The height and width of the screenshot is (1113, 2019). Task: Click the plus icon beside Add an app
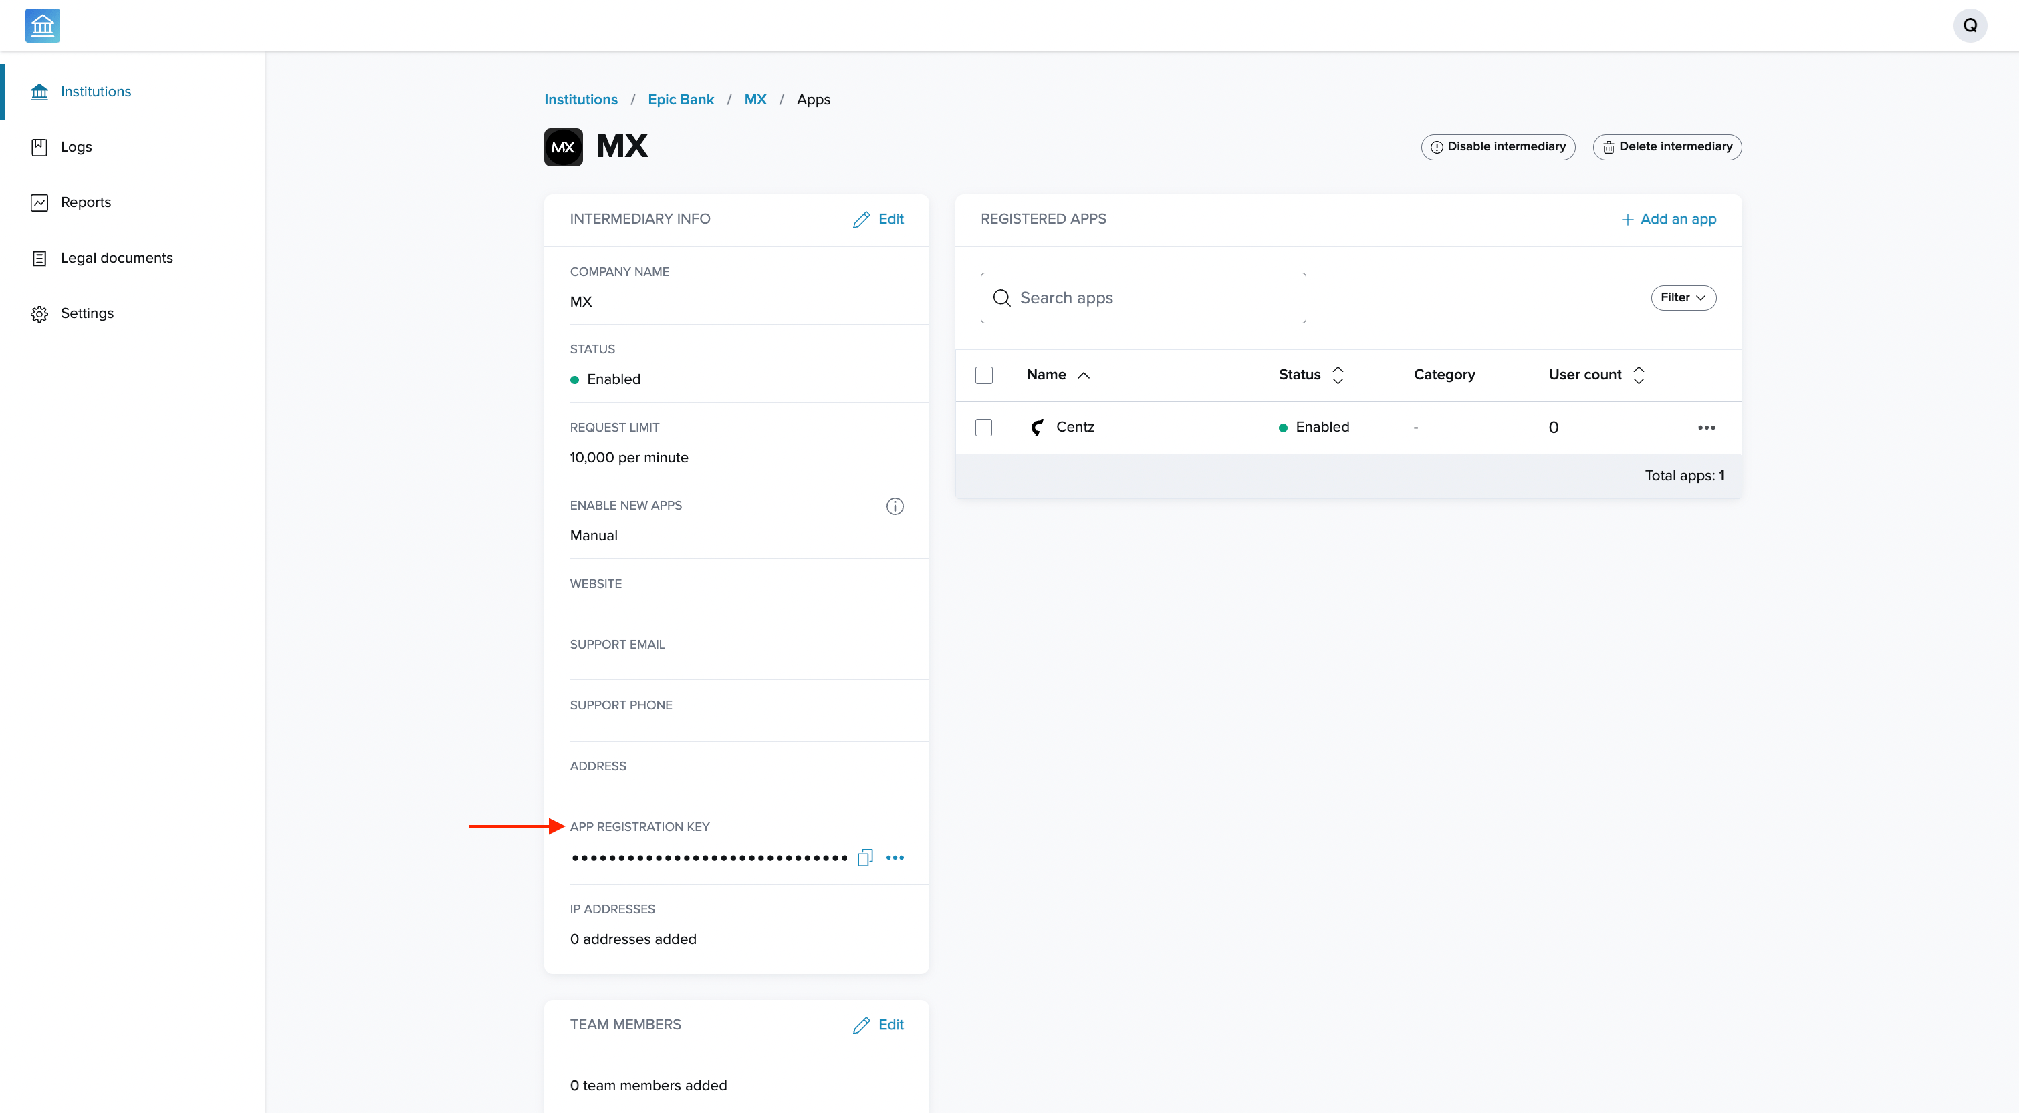[1627, 219]
